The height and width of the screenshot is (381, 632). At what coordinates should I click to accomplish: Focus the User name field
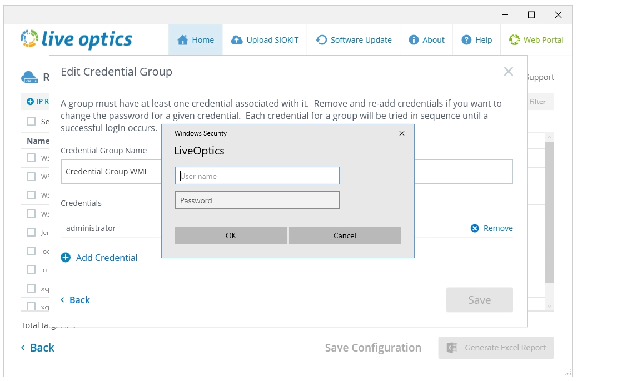click(x=257, y=176)
